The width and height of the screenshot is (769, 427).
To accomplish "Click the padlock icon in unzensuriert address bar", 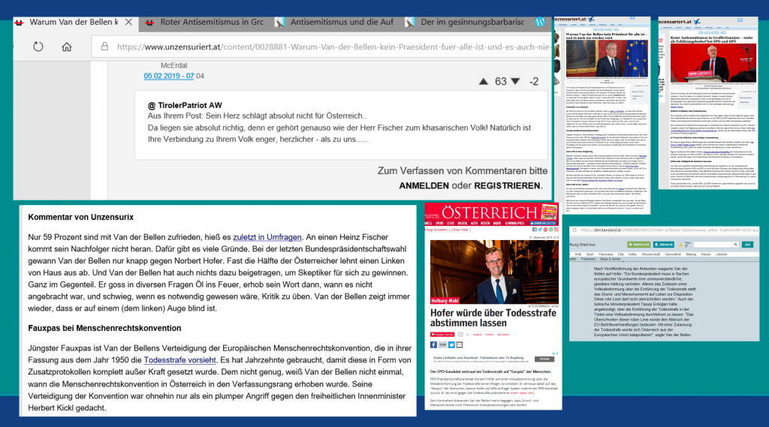I will (x=103, y=47).
